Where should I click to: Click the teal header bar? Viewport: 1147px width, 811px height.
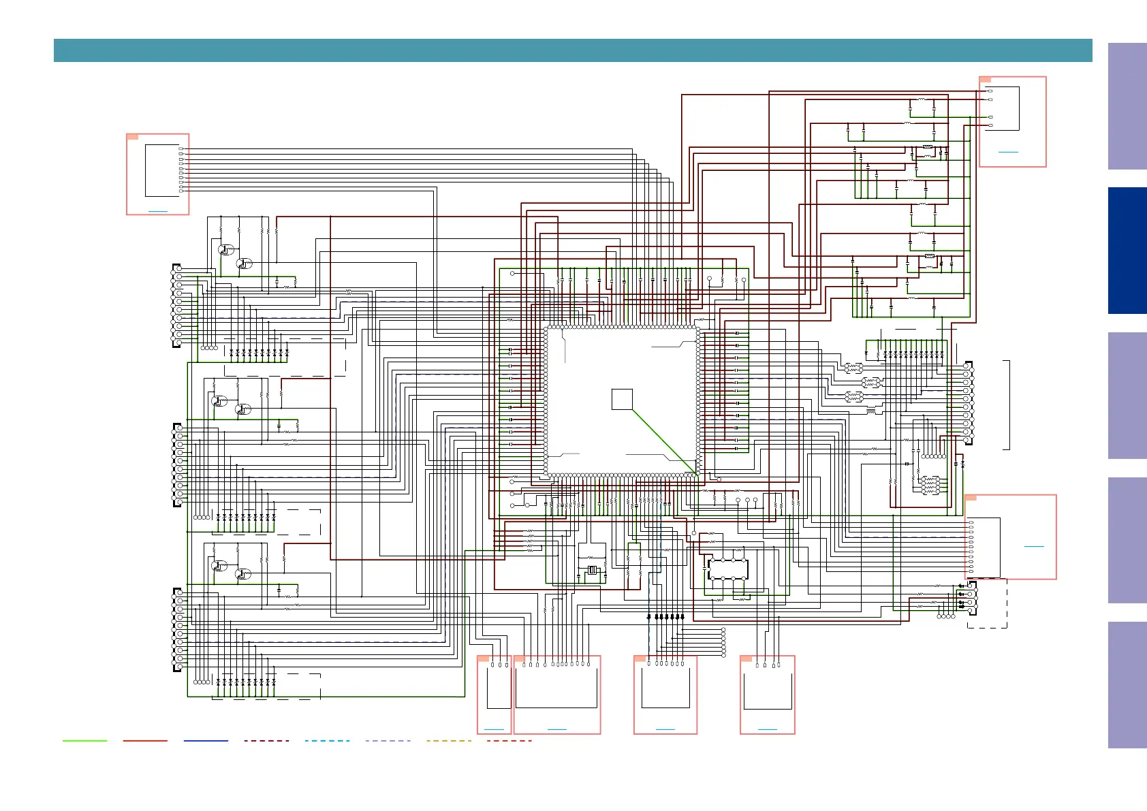[573, 50]
